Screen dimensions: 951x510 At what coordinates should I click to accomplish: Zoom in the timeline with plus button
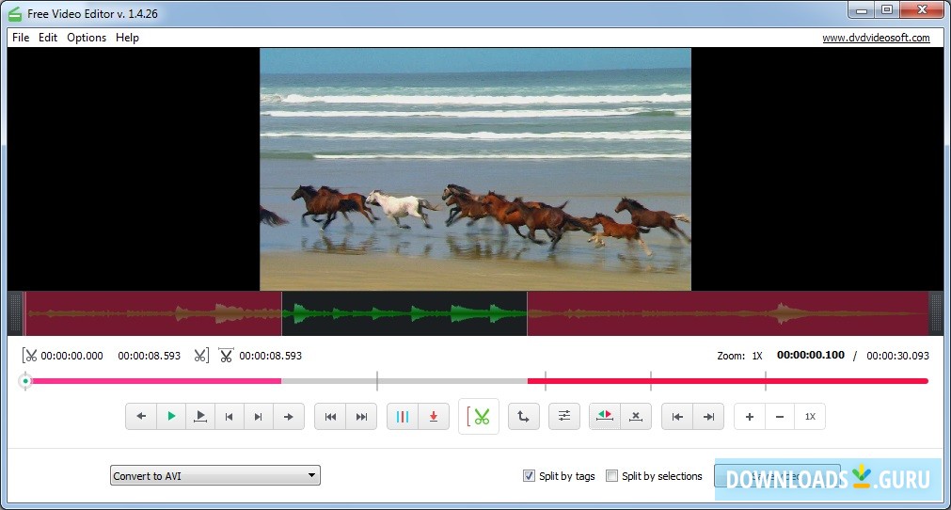[x=750, y=417]
